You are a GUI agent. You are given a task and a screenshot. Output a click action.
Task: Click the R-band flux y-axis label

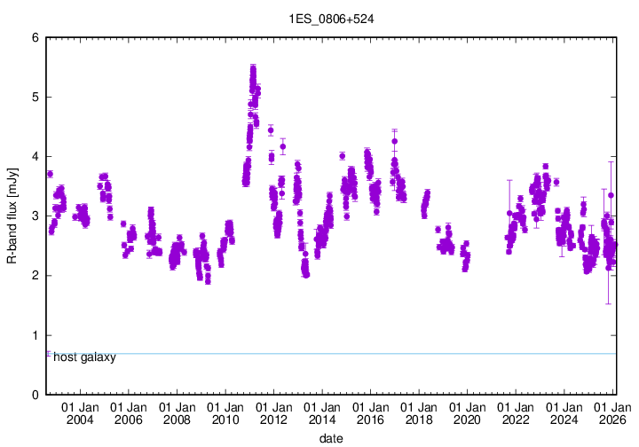(12, 216)
